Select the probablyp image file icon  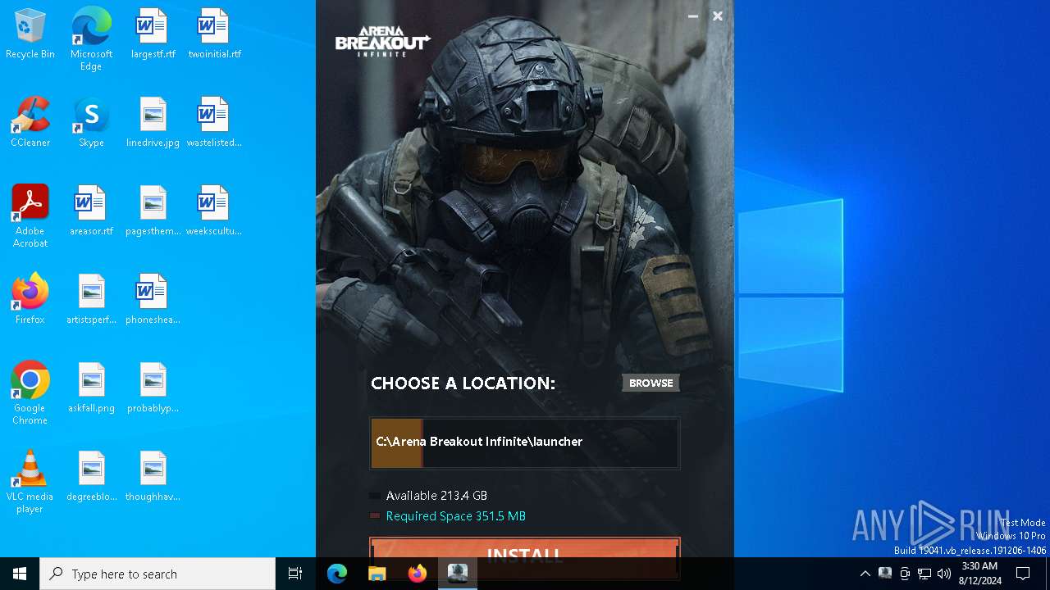pos(153,388)
